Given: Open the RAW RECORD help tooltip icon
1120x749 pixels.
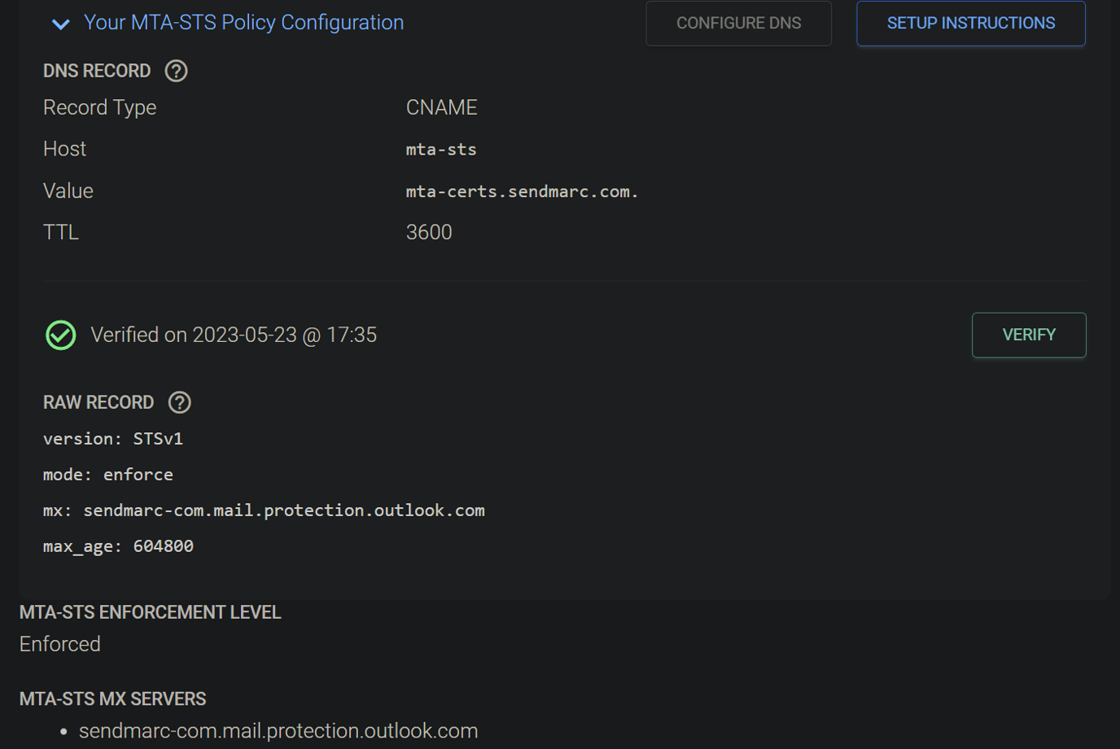Looking at the screenshot, I should pyautogui.click(x=179, y=402).
